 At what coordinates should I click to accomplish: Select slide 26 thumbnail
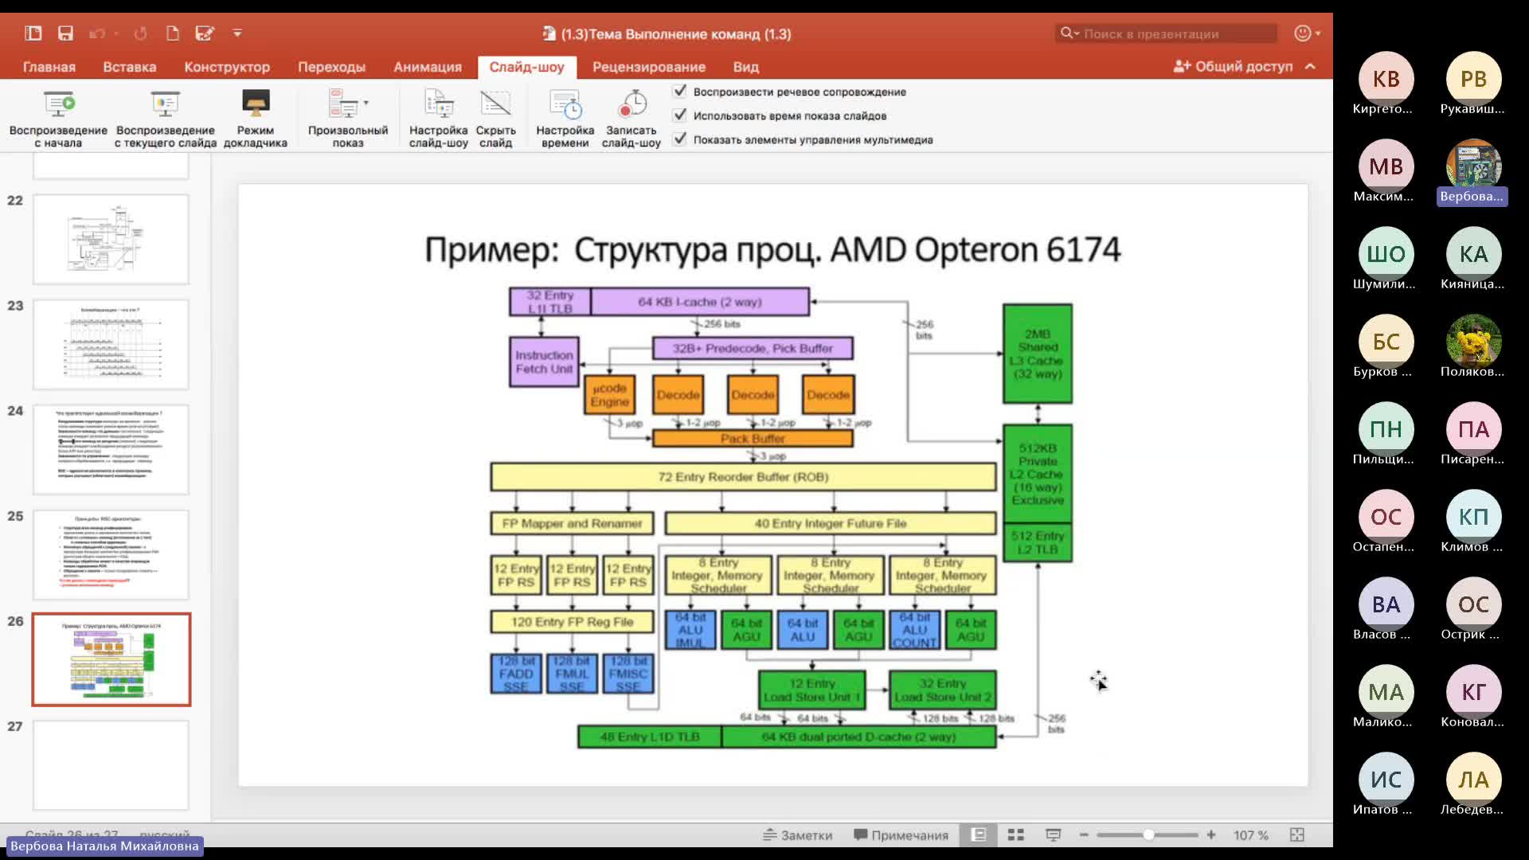pos(111,659)
